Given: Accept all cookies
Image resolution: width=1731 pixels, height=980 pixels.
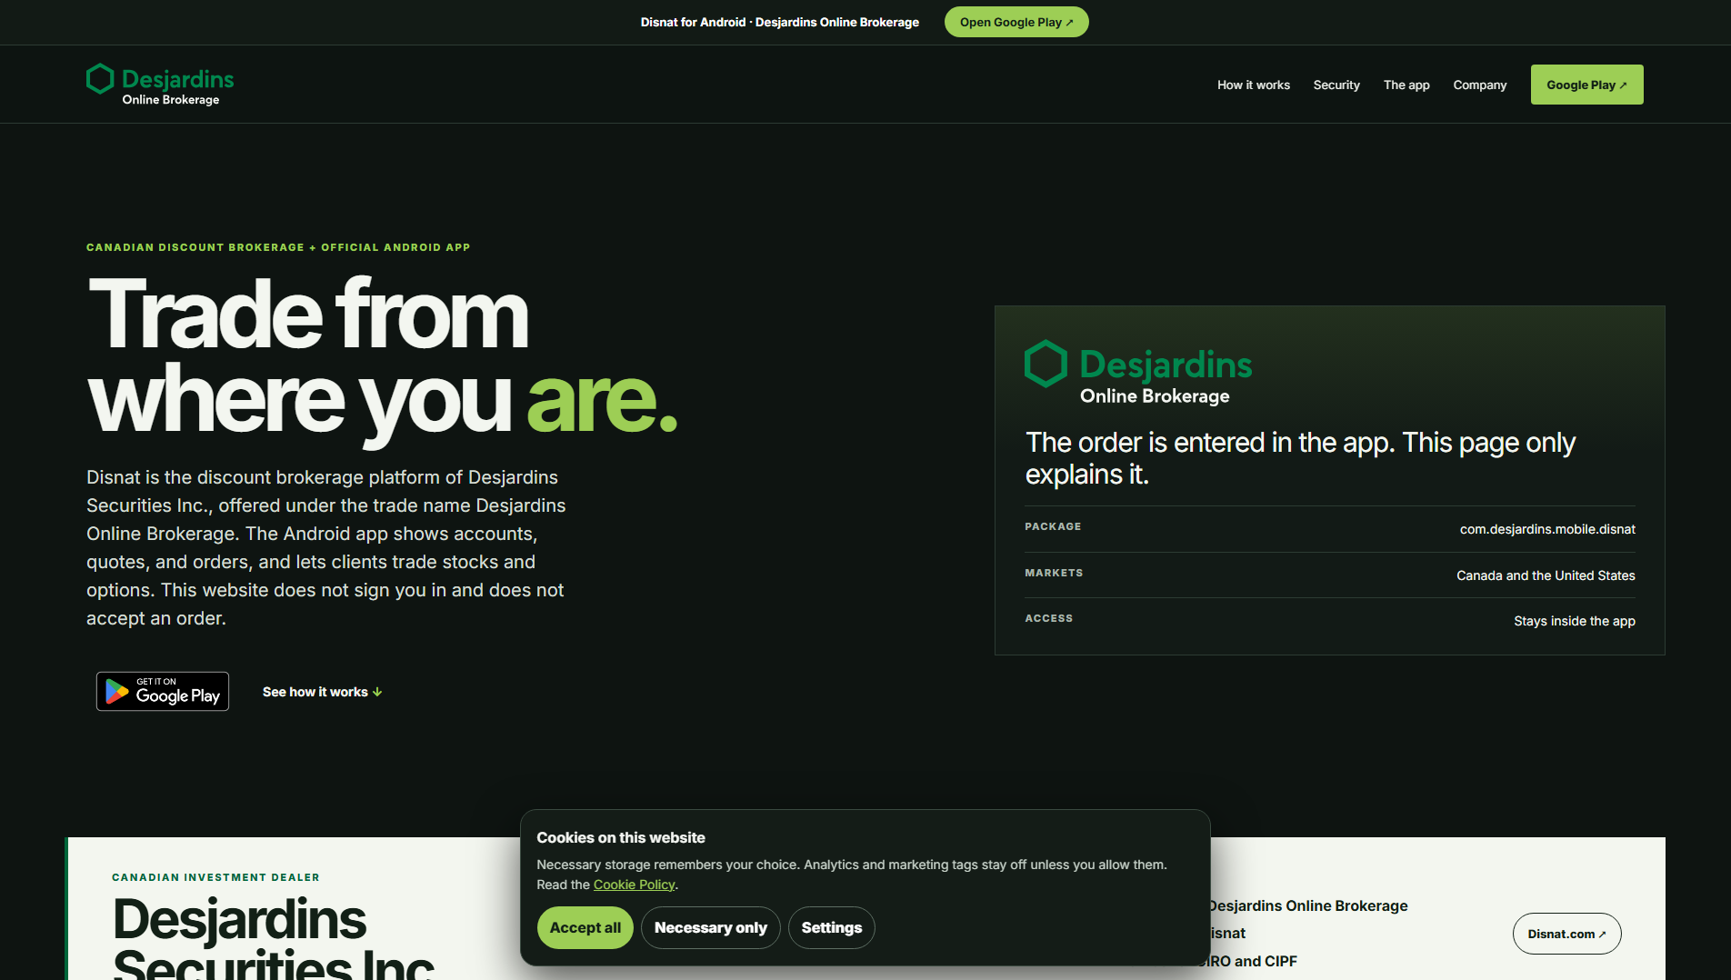Looking at the screenshot, I should [x=585, y=927].
